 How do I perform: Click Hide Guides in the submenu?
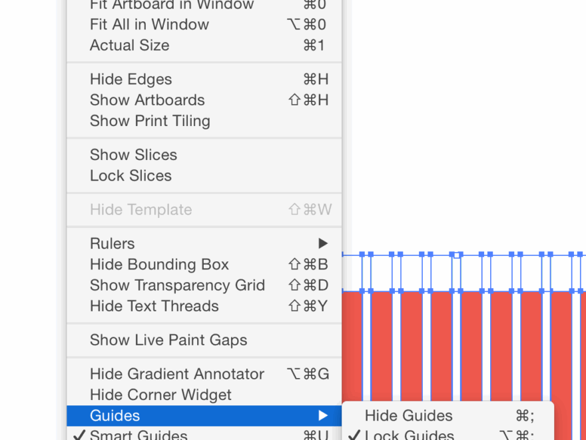pyautogui.click(x=408, y=415)
